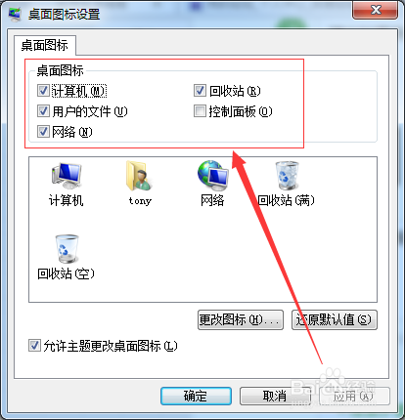
Task: Select the 回收站(空) empty recycle bin icon
Action: tap(67, 249)
